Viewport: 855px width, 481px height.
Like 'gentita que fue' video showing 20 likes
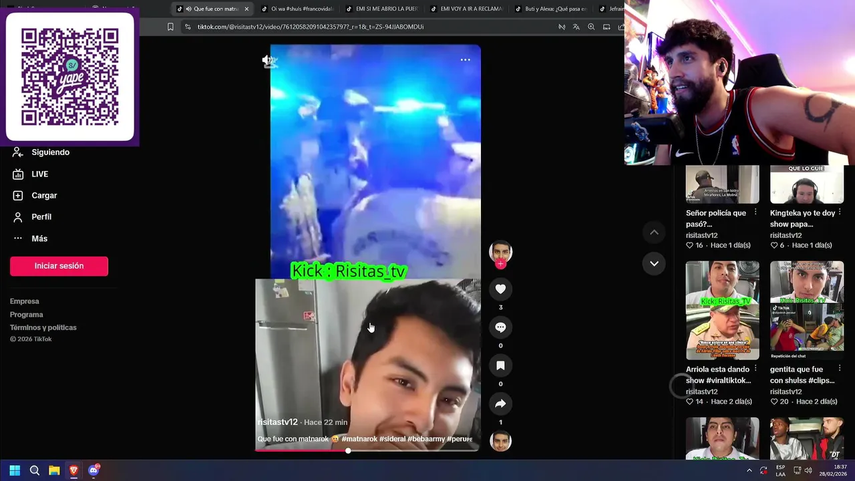pyautogui.click(x=774, y=402)
